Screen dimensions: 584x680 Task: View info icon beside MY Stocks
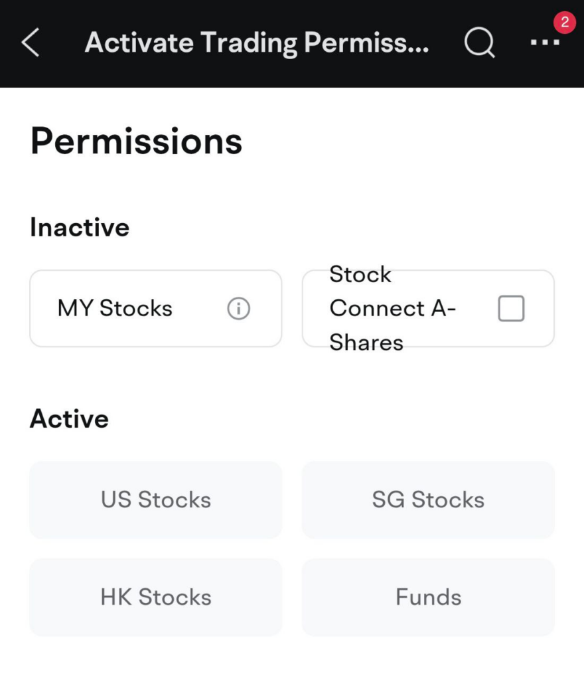(238, 309)
